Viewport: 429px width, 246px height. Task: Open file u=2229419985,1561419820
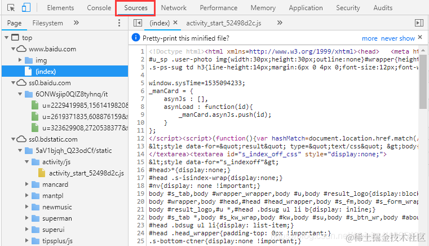click(x=85, y=106)
